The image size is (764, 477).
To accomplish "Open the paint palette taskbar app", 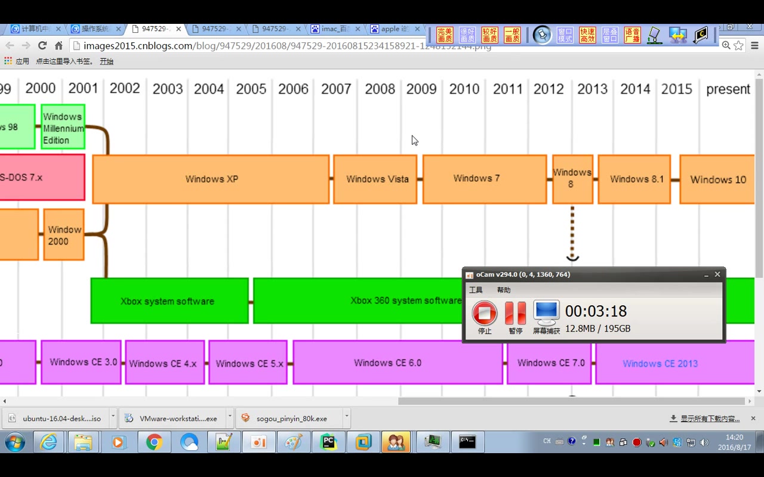I will tap(293, 442).
